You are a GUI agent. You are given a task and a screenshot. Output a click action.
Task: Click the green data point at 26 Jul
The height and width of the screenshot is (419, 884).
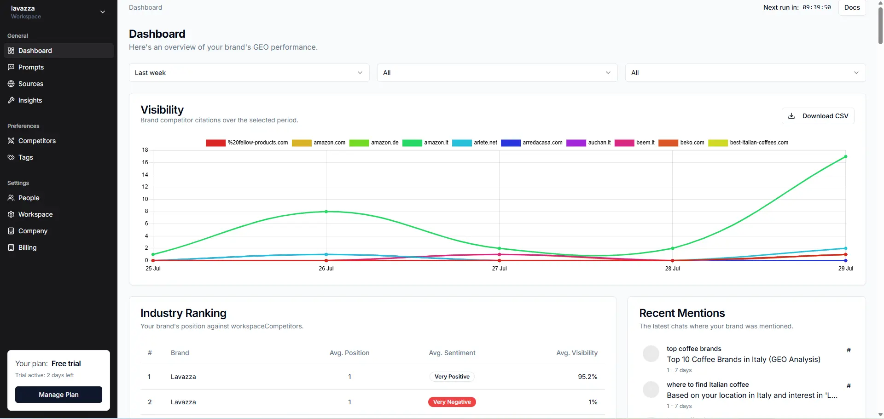pyautogui.click(x=326, y=212)
